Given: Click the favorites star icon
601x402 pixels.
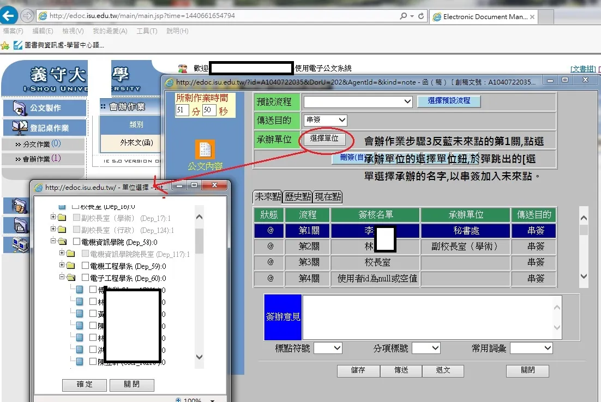Looking at the screenshot, I should click(x=5, y=46).
